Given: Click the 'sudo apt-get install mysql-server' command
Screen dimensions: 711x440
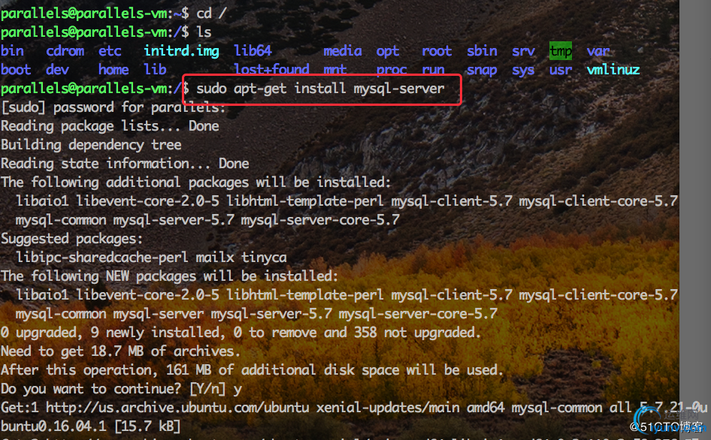Looking at the screenshot, I should click(x=320, y=89).
